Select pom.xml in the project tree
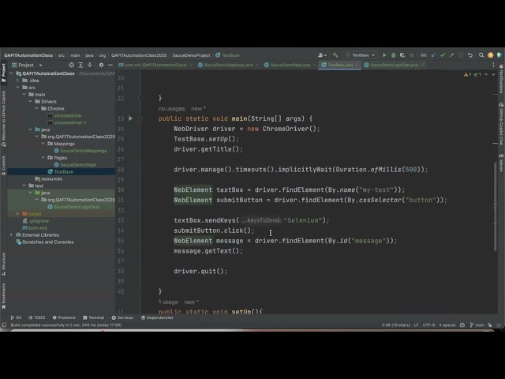The image size is (505, 379). tap(37, 228)
